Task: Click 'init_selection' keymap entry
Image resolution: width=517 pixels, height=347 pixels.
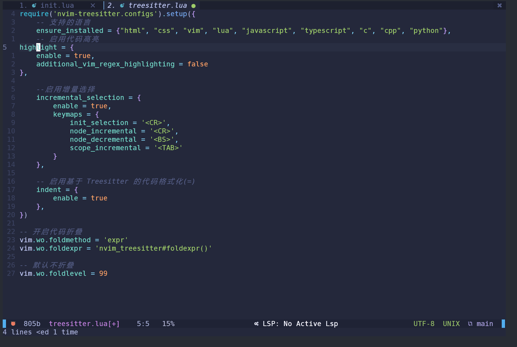Action: 99,123
